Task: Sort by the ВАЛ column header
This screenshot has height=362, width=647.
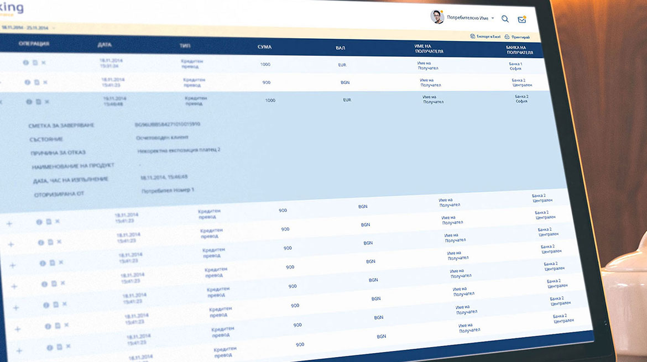Action: [x=341, y=48]
